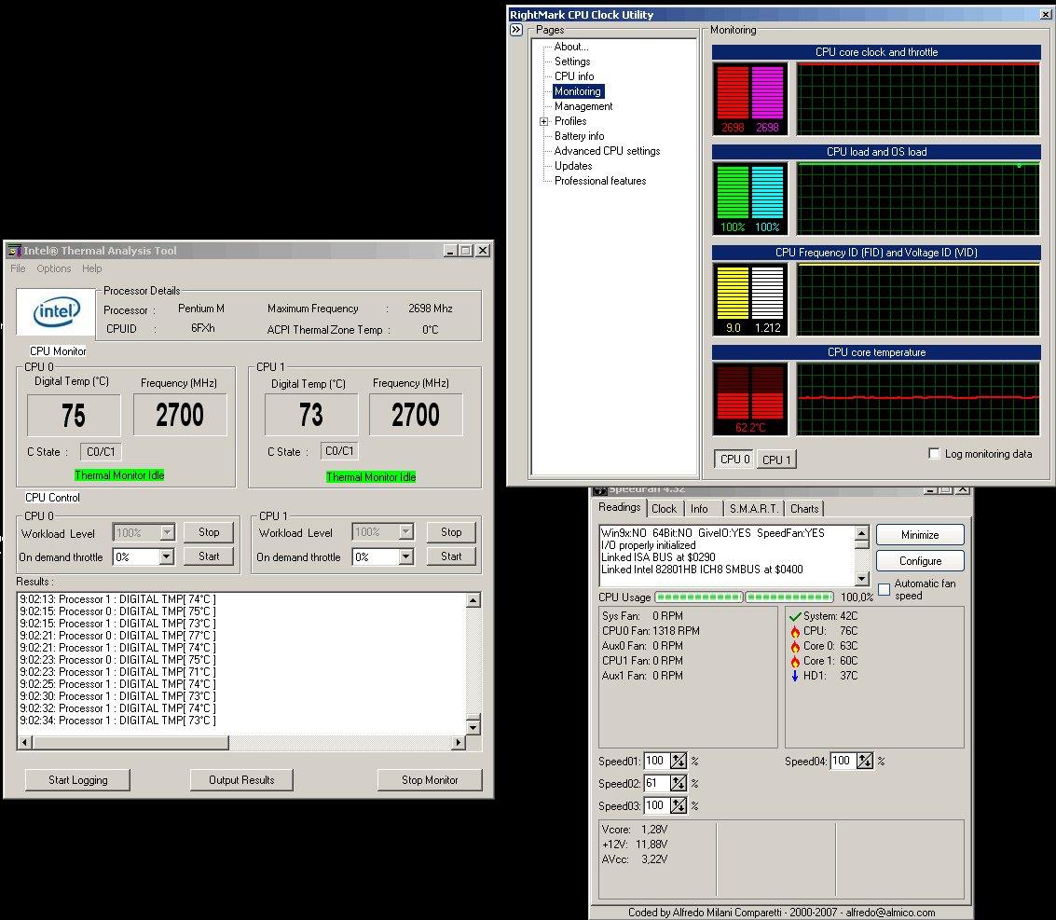Viewport: 1056px width, 920px height.
Task: Click the Thermal Analysis Tool title bar icon
Action: 14,251
